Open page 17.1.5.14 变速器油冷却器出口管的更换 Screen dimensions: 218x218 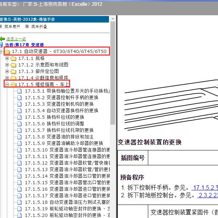pos(67,176)
